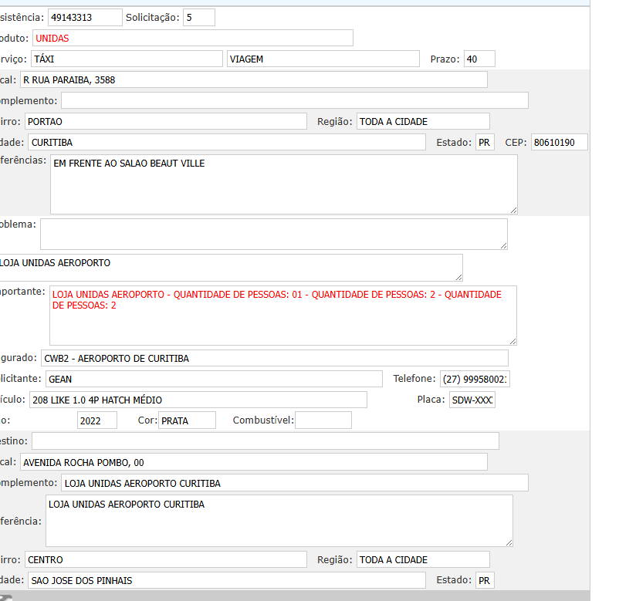Click the Telefone field (27) 99958002
The height and width of the screenshot is (601, 619).
[x=475, y=379]
